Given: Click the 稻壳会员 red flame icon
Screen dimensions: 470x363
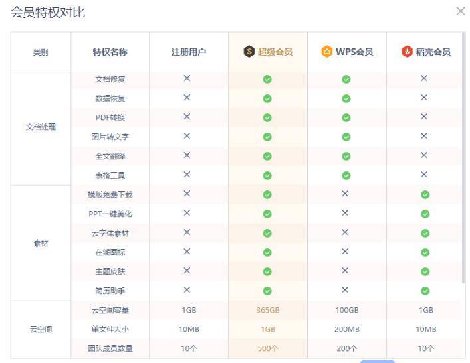Looking at the screenshot, I should tap(408, 52).
